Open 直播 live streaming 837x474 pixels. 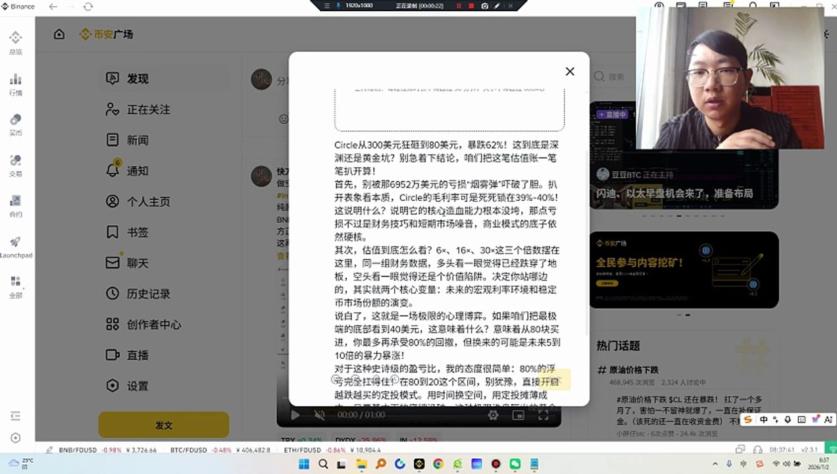(x=163, y=355)
